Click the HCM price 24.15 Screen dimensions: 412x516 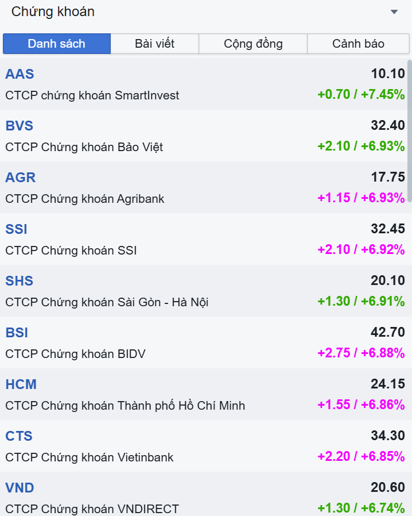pos(388,384)
